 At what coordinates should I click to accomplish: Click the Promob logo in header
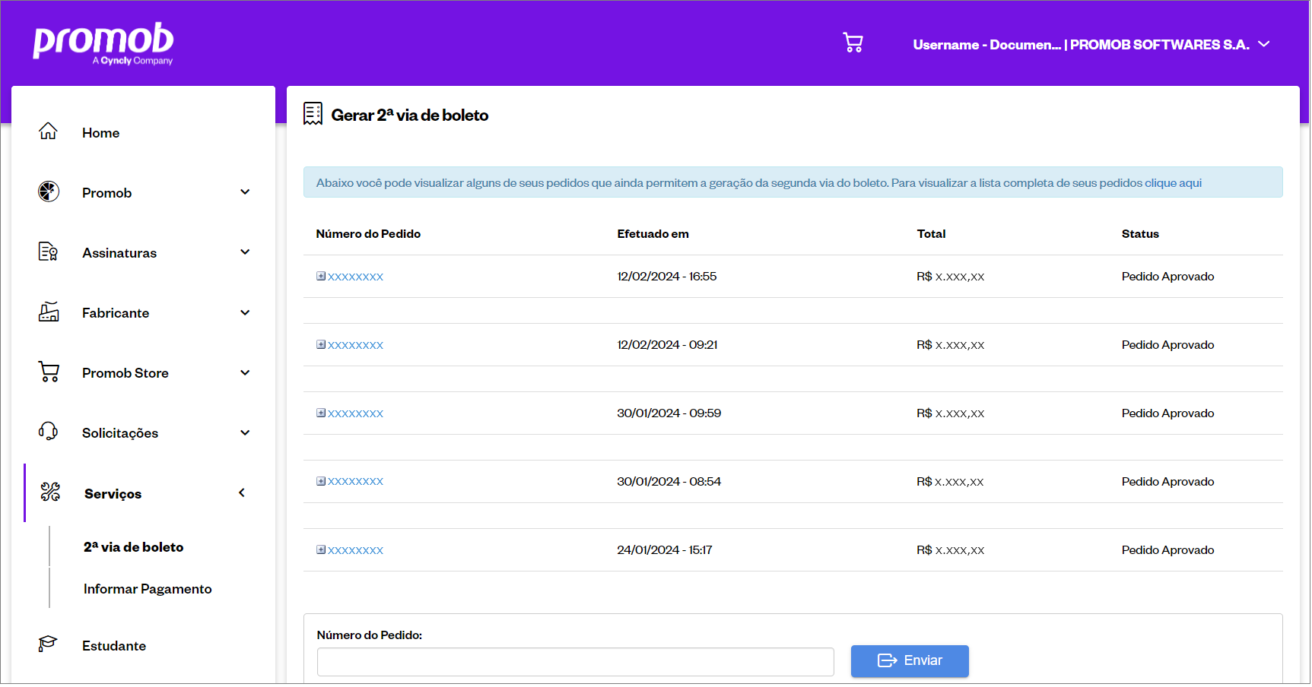103,43
